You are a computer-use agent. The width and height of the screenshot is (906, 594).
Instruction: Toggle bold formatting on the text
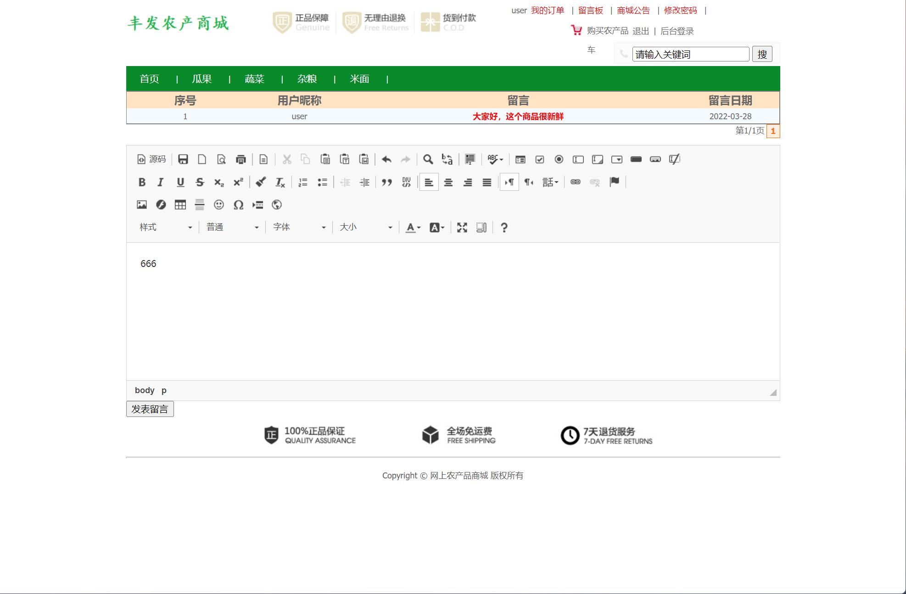click(x=141, y=182)
